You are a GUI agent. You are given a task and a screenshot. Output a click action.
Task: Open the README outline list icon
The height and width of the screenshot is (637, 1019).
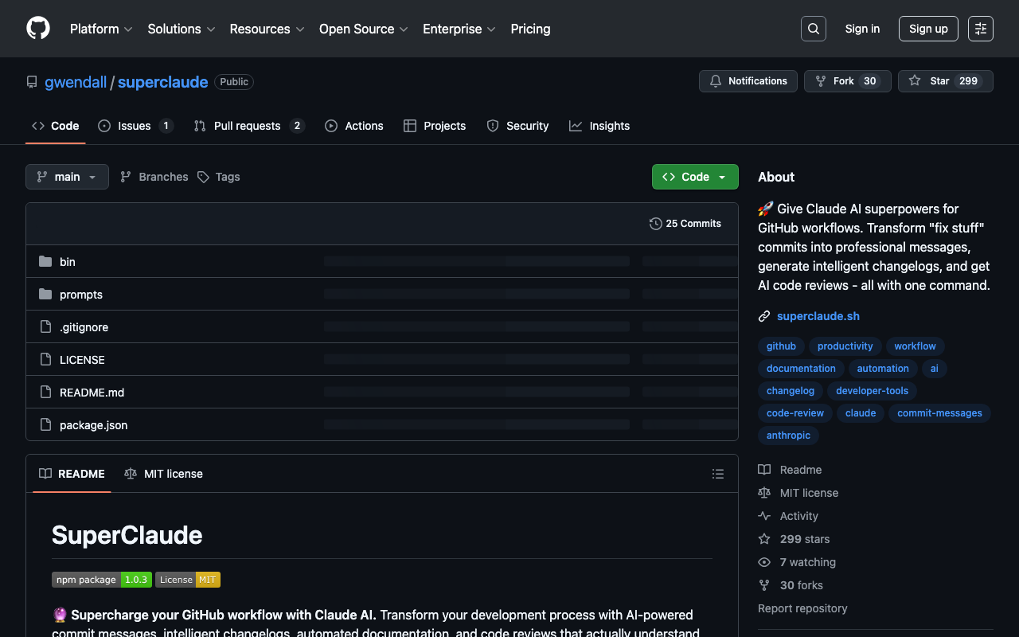[717, 474]
